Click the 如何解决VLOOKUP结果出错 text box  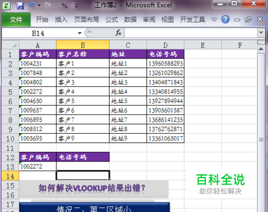click(94, 188)
